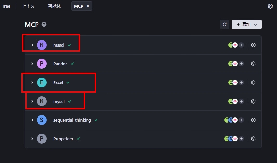Image resolution: width=277 pixels, height=163 pixels.
Task: Close the MCP tab
Action: 88,6
